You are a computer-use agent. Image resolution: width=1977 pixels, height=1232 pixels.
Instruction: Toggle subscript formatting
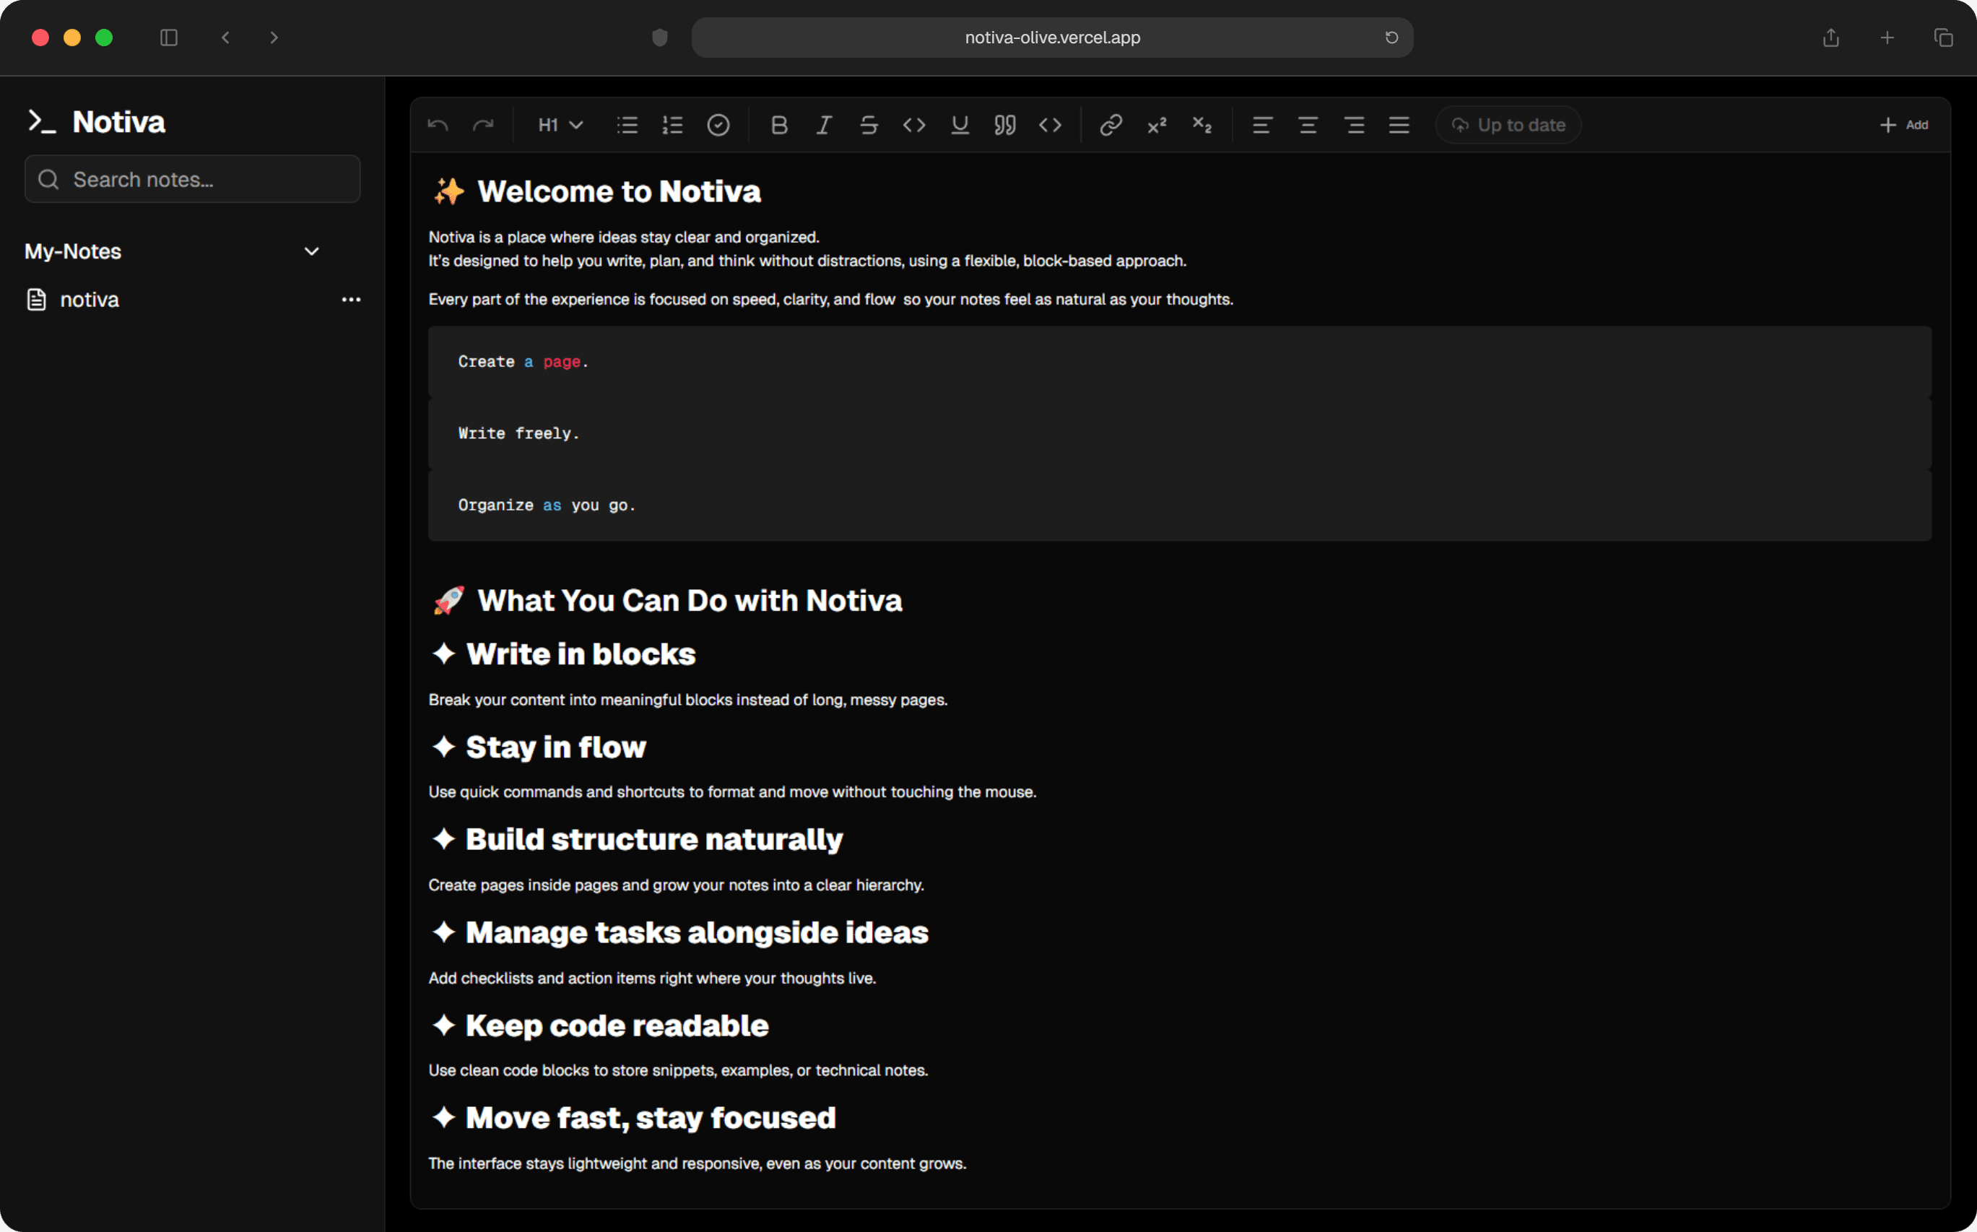coord(1202,125)
